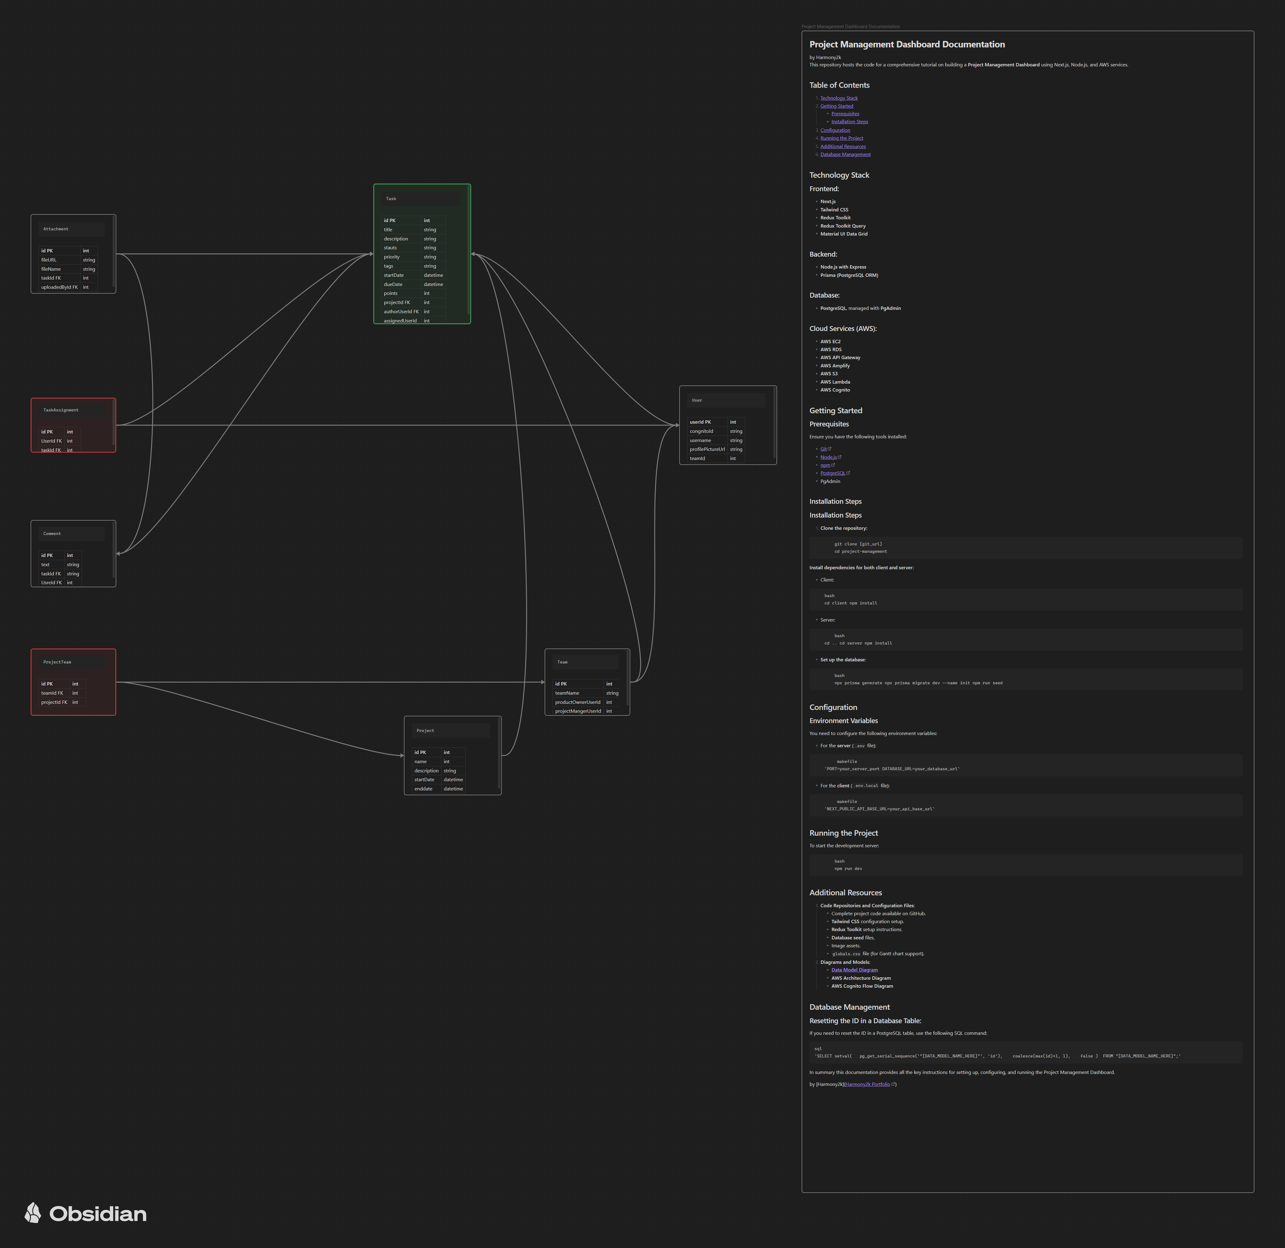Open the Git prerequisite link
Screen dimensions: 1285x1248
pyautogui.click(x=823, y=449)
